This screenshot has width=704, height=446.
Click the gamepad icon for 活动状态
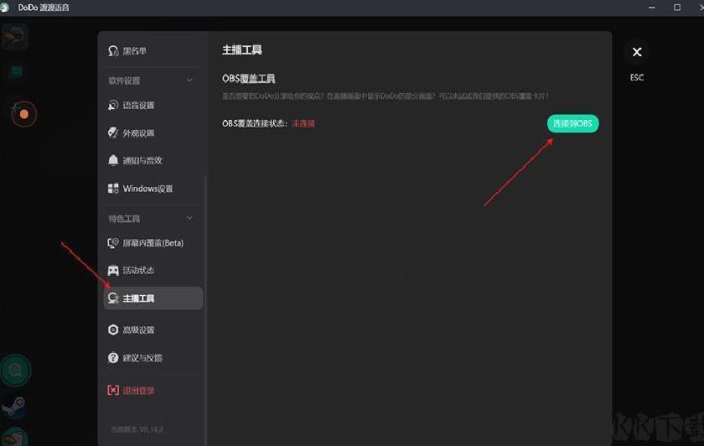pyautogui.click(x=113, y=271)
